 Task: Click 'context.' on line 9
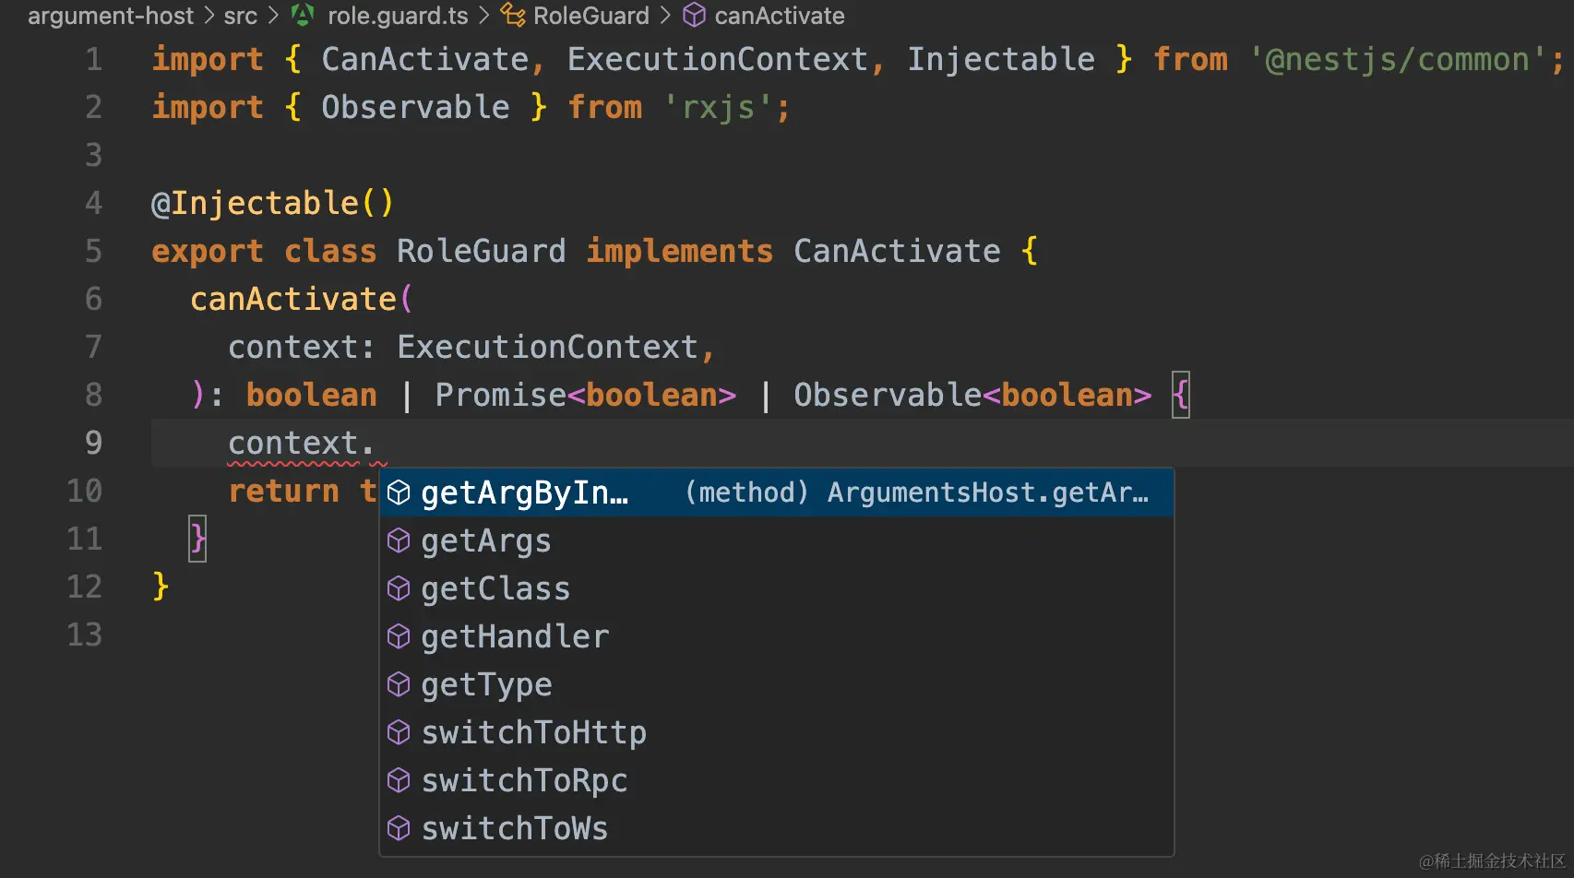tap(302, 444)
